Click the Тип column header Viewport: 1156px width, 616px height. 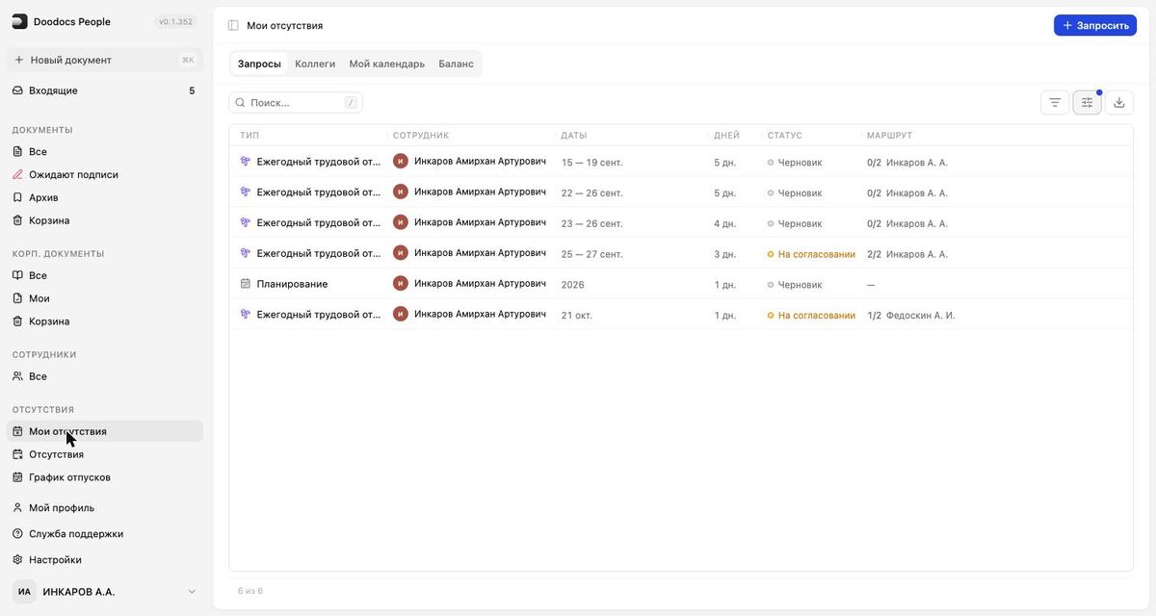pos(250,136)
